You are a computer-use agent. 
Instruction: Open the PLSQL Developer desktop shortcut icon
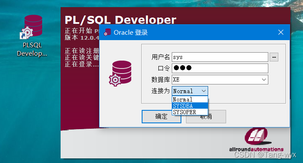coord(31,27)
